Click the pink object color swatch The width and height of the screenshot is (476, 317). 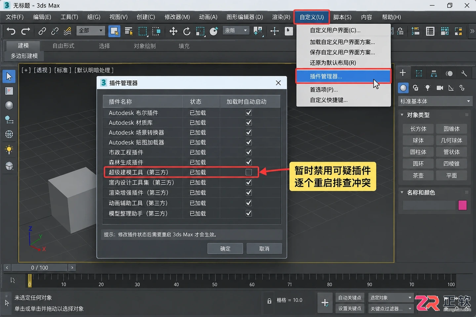(462, 205)
